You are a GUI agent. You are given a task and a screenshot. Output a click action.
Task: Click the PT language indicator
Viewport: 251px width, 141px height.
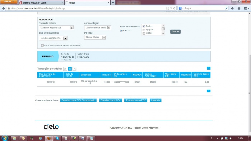tap(212, 138)
